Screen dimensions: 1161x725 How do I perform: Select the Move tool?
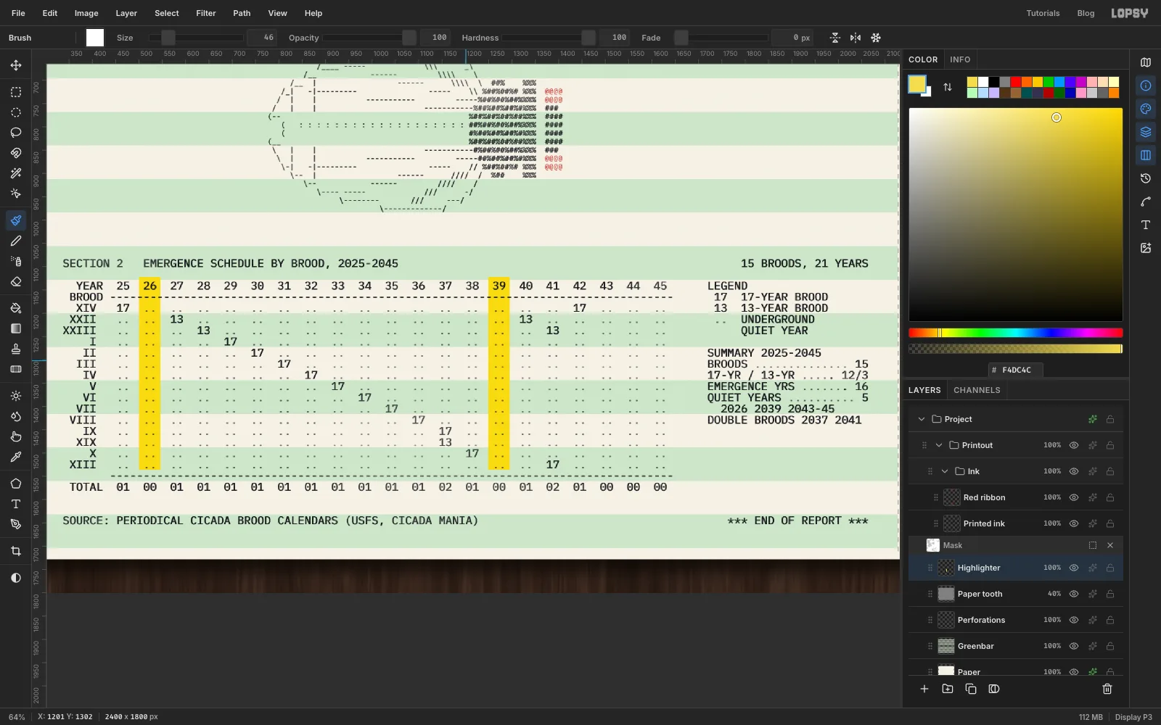[x=15, y=65]
